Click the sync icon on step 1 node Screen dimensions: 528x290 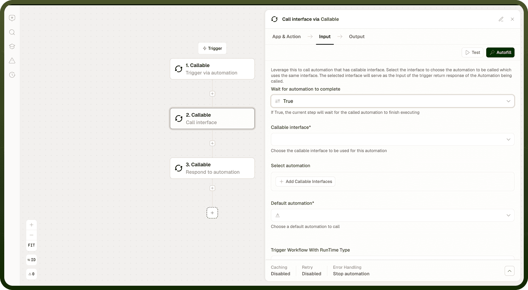[179, 69]
